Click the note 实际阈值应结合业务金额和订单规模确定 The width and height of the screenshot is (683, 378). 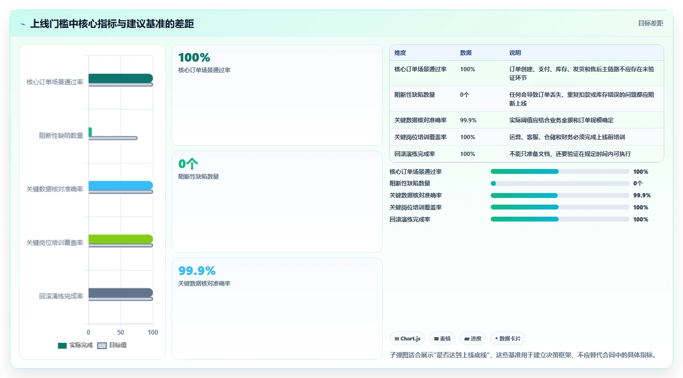(x=561, y=120)
